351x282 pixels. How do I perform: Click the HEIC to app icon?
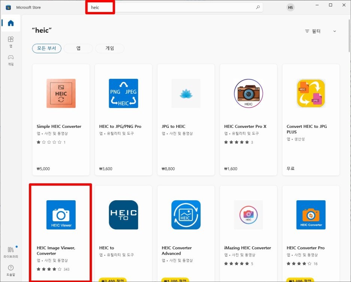123,215
